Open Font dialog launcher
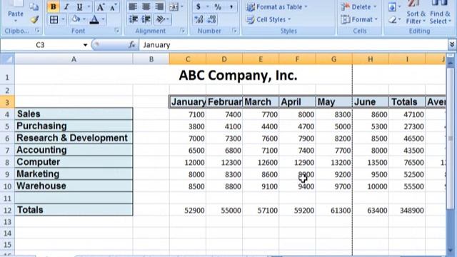 pyautogui.click(x=117, y=30)
